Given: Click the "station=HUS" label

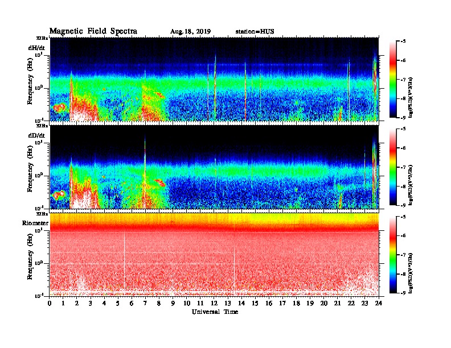Looking at the screenshot, I should tap(255, 32).
